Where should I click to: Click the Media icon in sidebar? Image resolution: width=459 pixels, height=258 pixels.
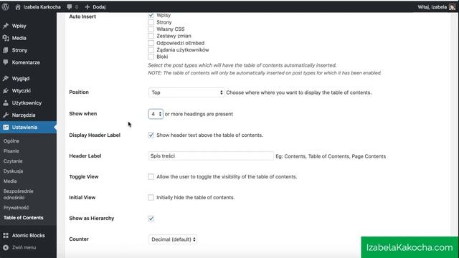pyautogui.click(x=6, y=38)
